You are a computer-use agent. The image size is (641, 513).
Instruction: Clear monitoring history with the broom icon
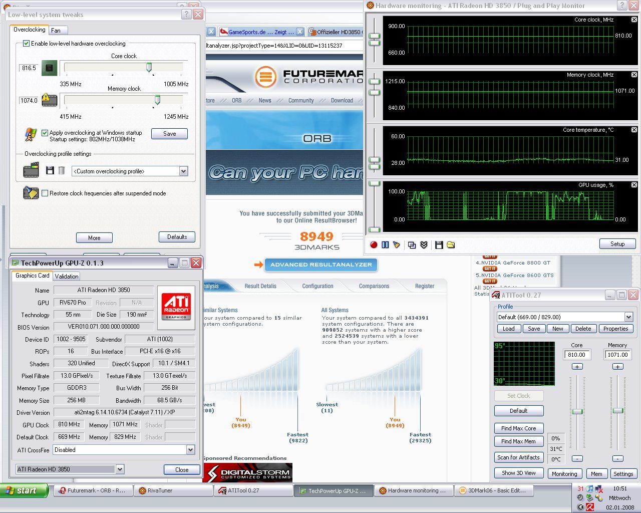pos(397,245)
